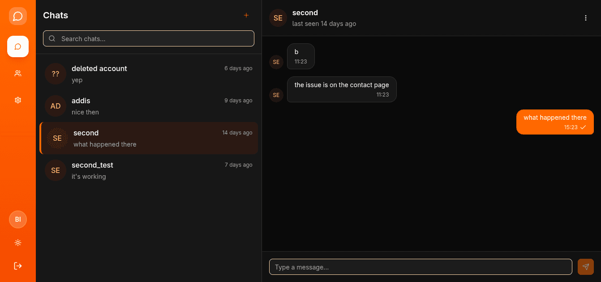Open the addis conversation
Image resolution: width=601 pixels, height=282 pixels.
(x=149, y=106)
